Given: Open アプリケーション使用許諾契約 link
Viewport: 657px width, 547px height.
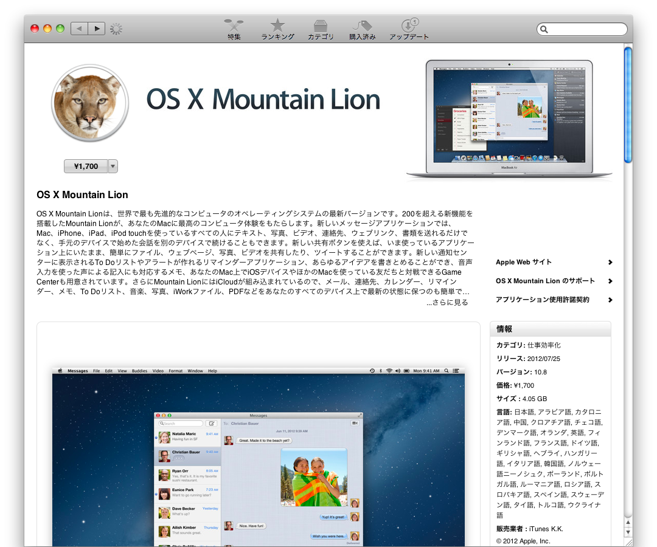Looking at the screenshot, I should point(542,300).
